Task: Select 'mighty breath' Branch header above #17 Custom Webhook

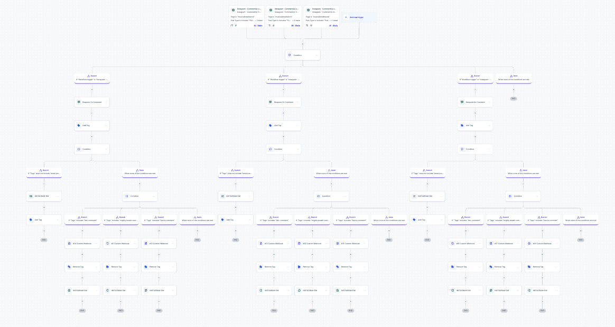Action: [504, 219]
